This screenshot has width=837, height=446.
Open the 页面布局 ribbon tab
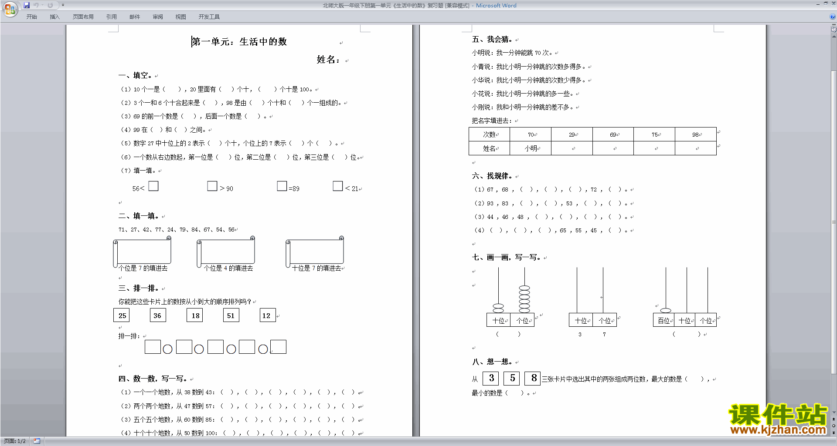(x=83, y=17)
